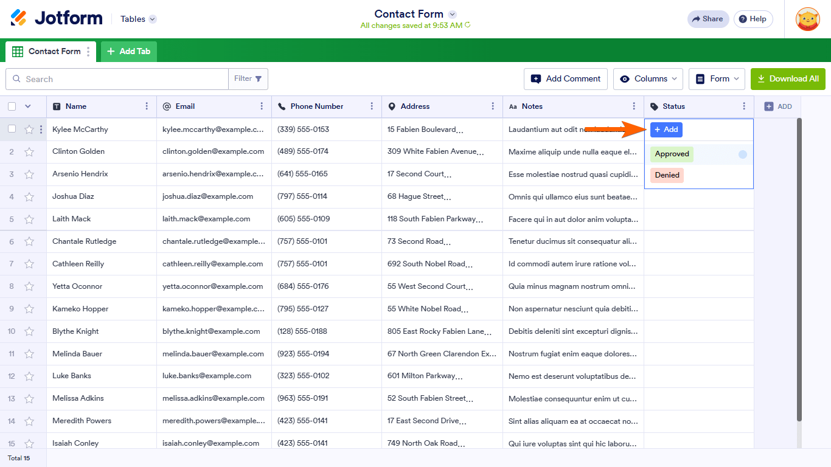Open Kylee McCarthy row three-dot menu
This screenshot has width=831, height=467.
41,130
